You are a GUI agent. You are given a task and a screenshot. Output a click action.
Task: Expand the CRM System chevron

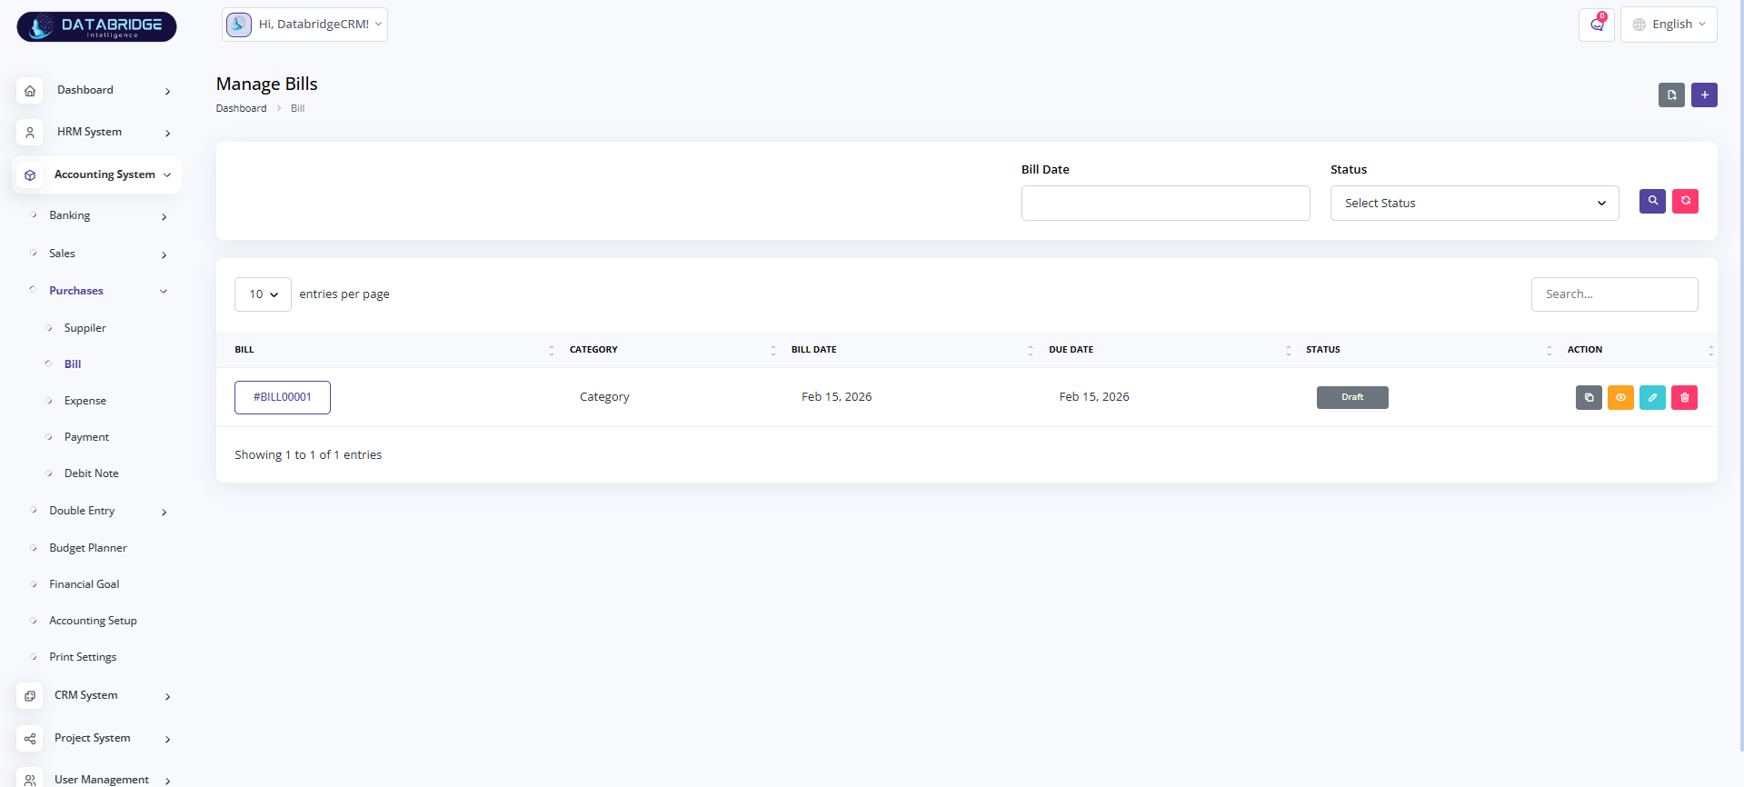click(x=167, y=697)
